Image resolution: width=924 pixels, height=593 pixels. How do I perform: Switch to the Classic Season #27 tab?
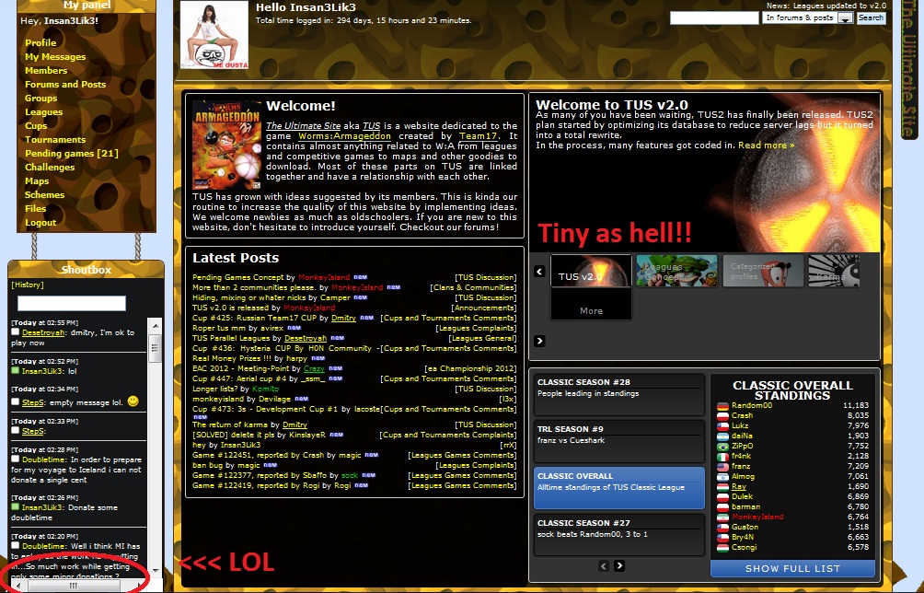click(x=619, y=535)
